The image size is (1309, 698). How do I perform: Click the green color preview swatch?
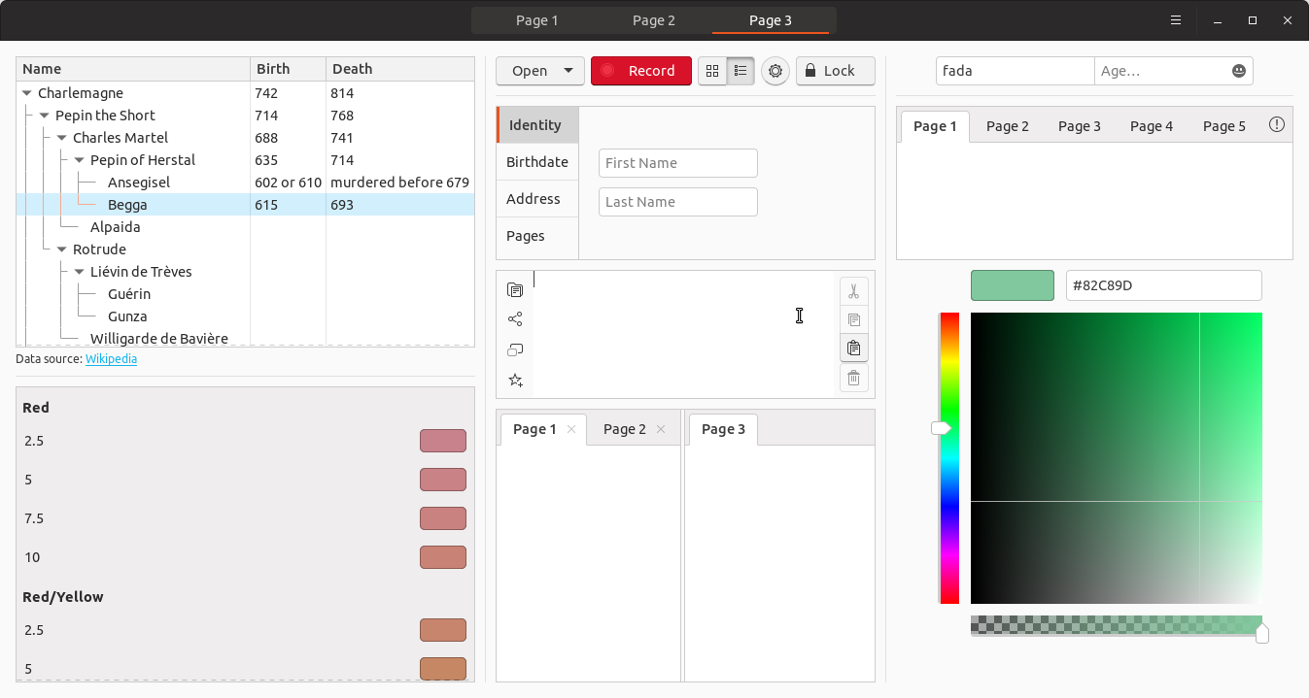(1013, 285)
